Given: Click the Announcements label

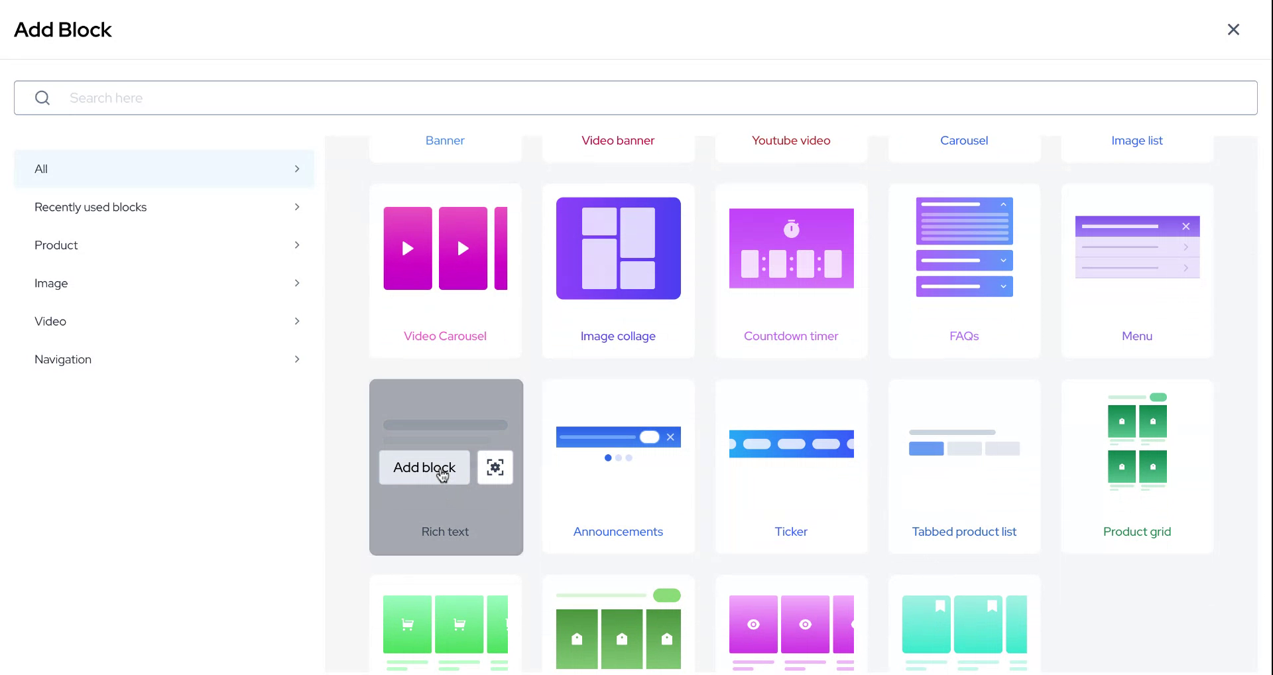Looking at the screenshot, I should point(618,532).
